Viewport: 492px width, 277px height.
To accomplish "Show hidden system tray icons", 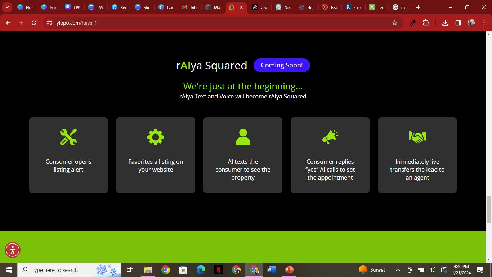I will [x=398, y=270].
